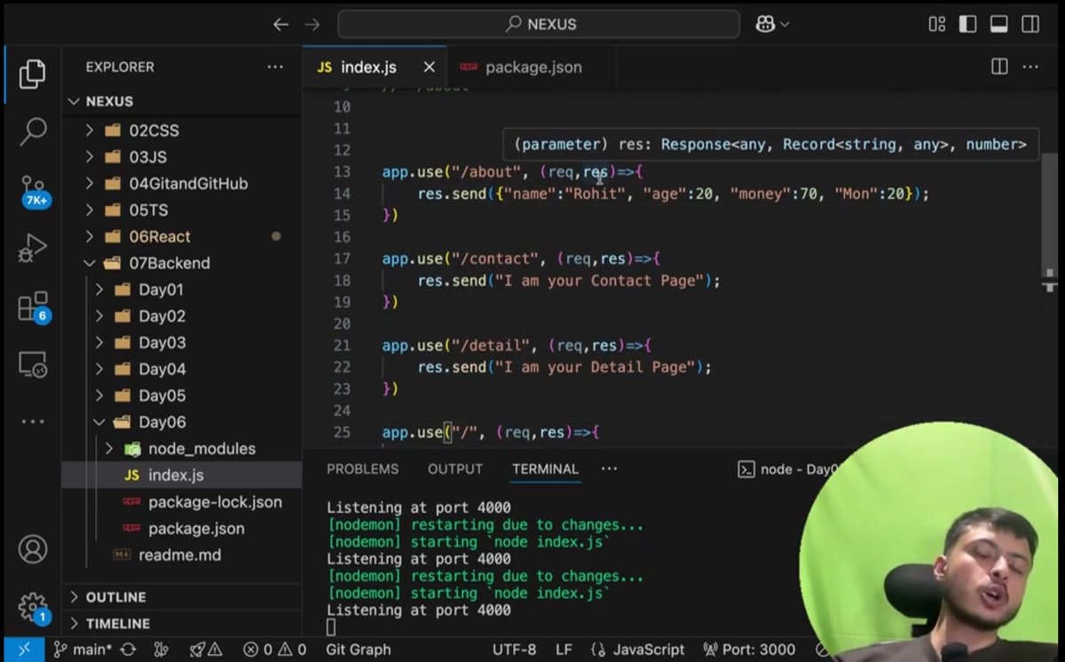1065x662 pixels.
Task: Click the "/detail" route string in code
Action: pyautogui.click(x=490, y=345)
